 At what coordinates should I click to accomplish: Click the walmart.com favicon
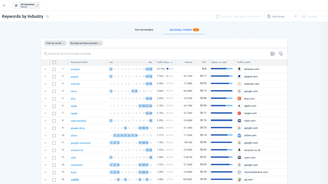click(x=239, y=84)
